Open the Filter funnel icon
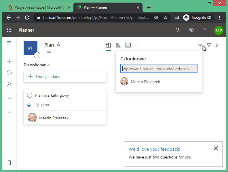Viewport: 228px width, 172px height. point(209,45)
